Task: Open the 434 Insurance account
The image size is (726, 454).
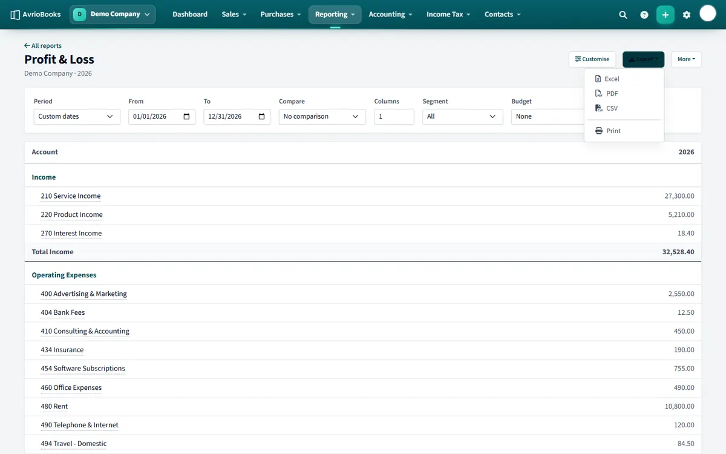Action: [62, 350]
